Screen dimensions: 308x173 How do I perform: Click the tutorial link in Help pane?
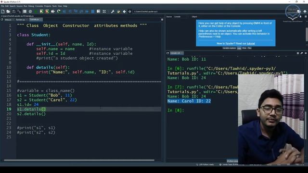coord(251,44)
